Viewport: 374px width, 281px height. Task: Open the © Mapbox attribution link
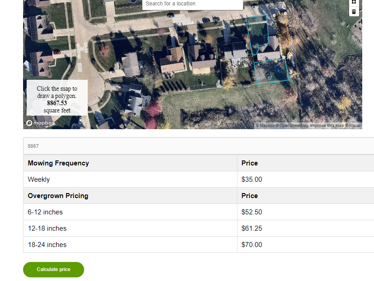click(x=265, y=126)
